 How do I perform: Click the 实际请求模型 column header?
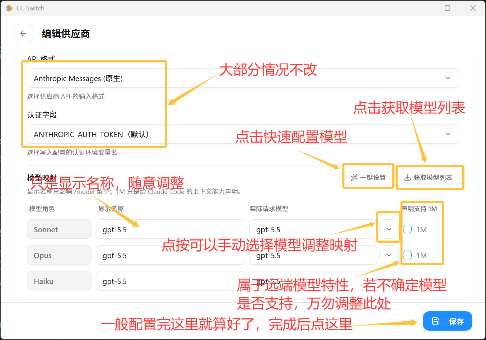point(269,209)
